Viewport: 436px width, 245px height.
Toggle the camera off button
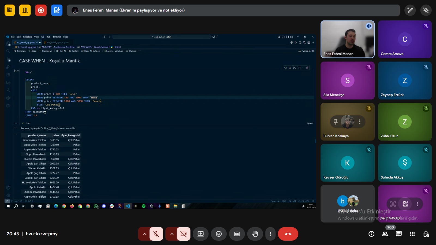(183, 234)
